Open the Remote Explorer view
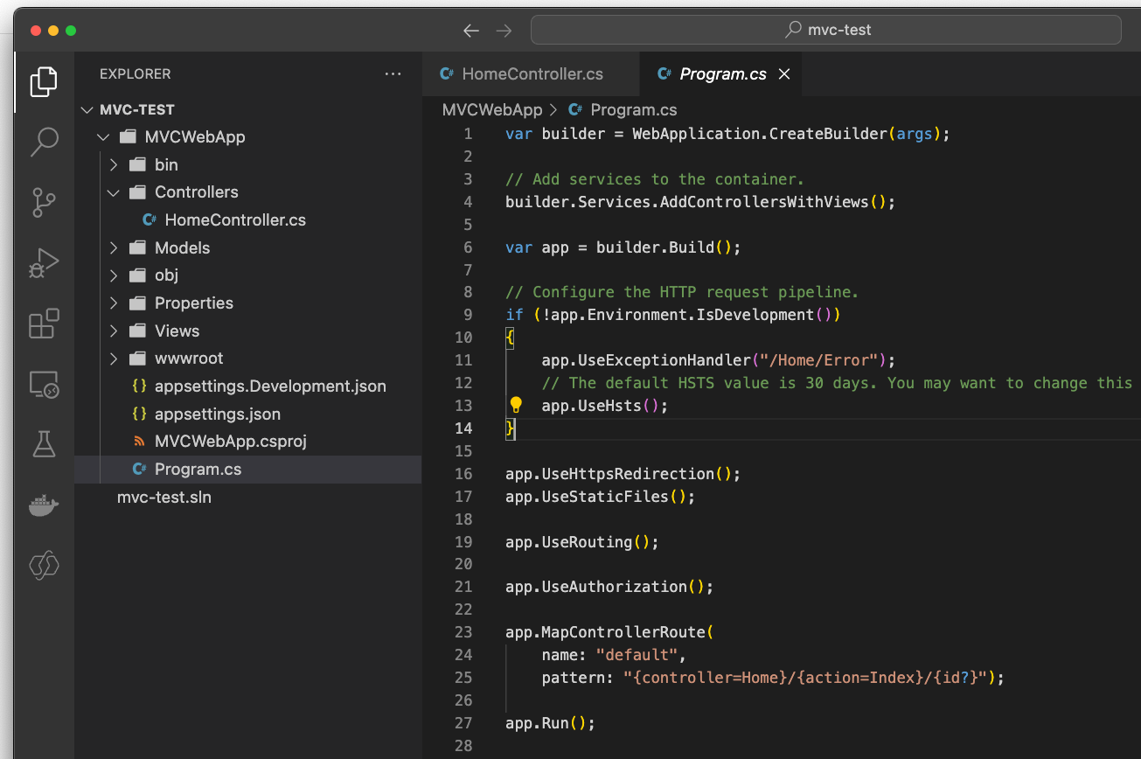1141x759 pixels. pos(44,384)
